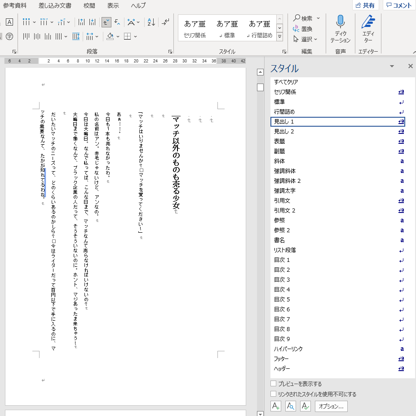Open the エディター editor
This screenshot has width=416, height=416.
pyautogui.click(x=368, y=29)
